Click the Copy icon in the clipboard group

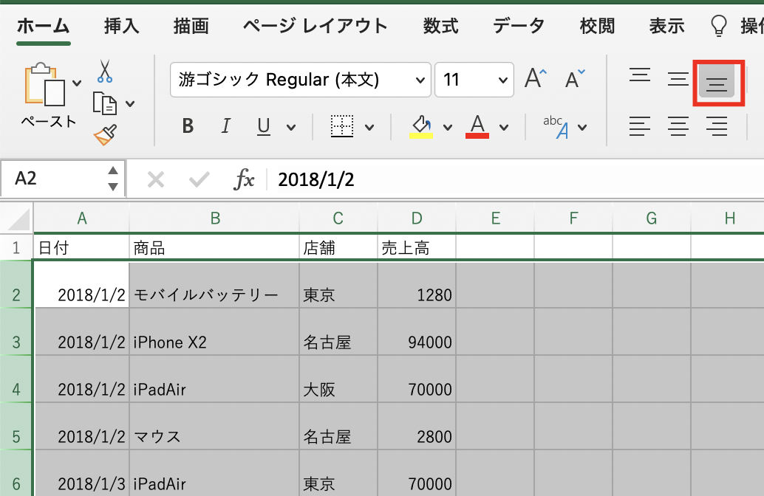pyautogui.click(x=105, y=103)
